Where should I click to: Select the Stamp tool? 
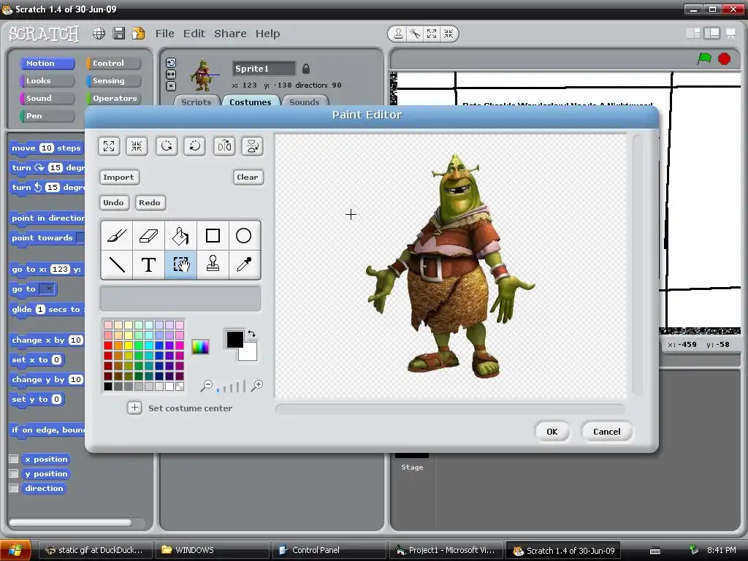coord(213,264)
